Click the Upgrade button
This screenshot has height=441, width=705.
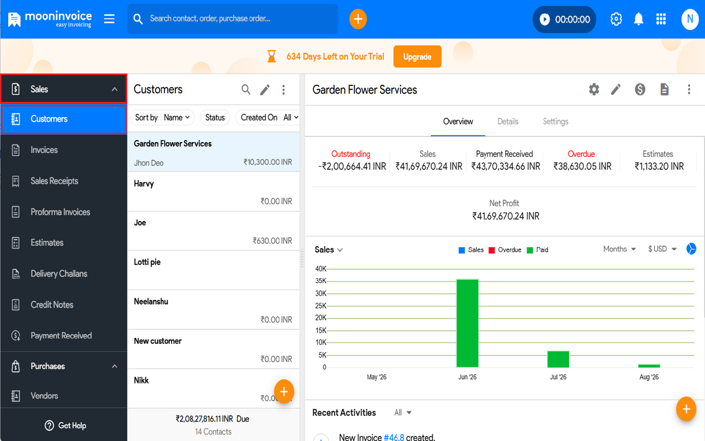pos(417,56)
